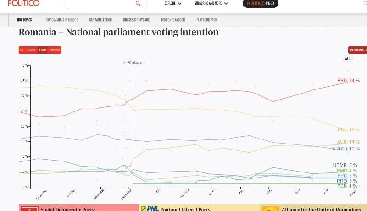
Task: Click the Social Democratic Party logo
Action: 31,209
